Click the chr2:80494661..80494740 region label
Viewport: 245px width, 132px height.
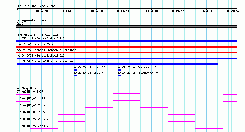(36, 6)
